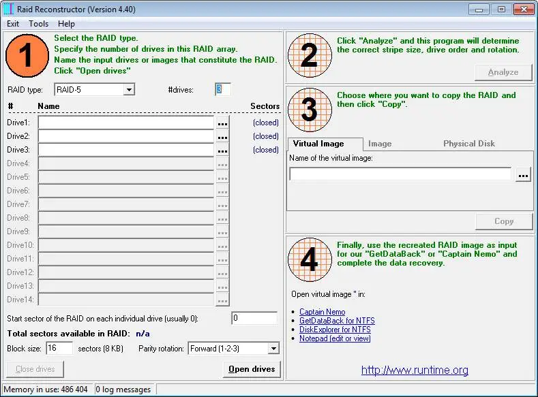Click the '0 log messages' status bar entry

pos(125,390)
